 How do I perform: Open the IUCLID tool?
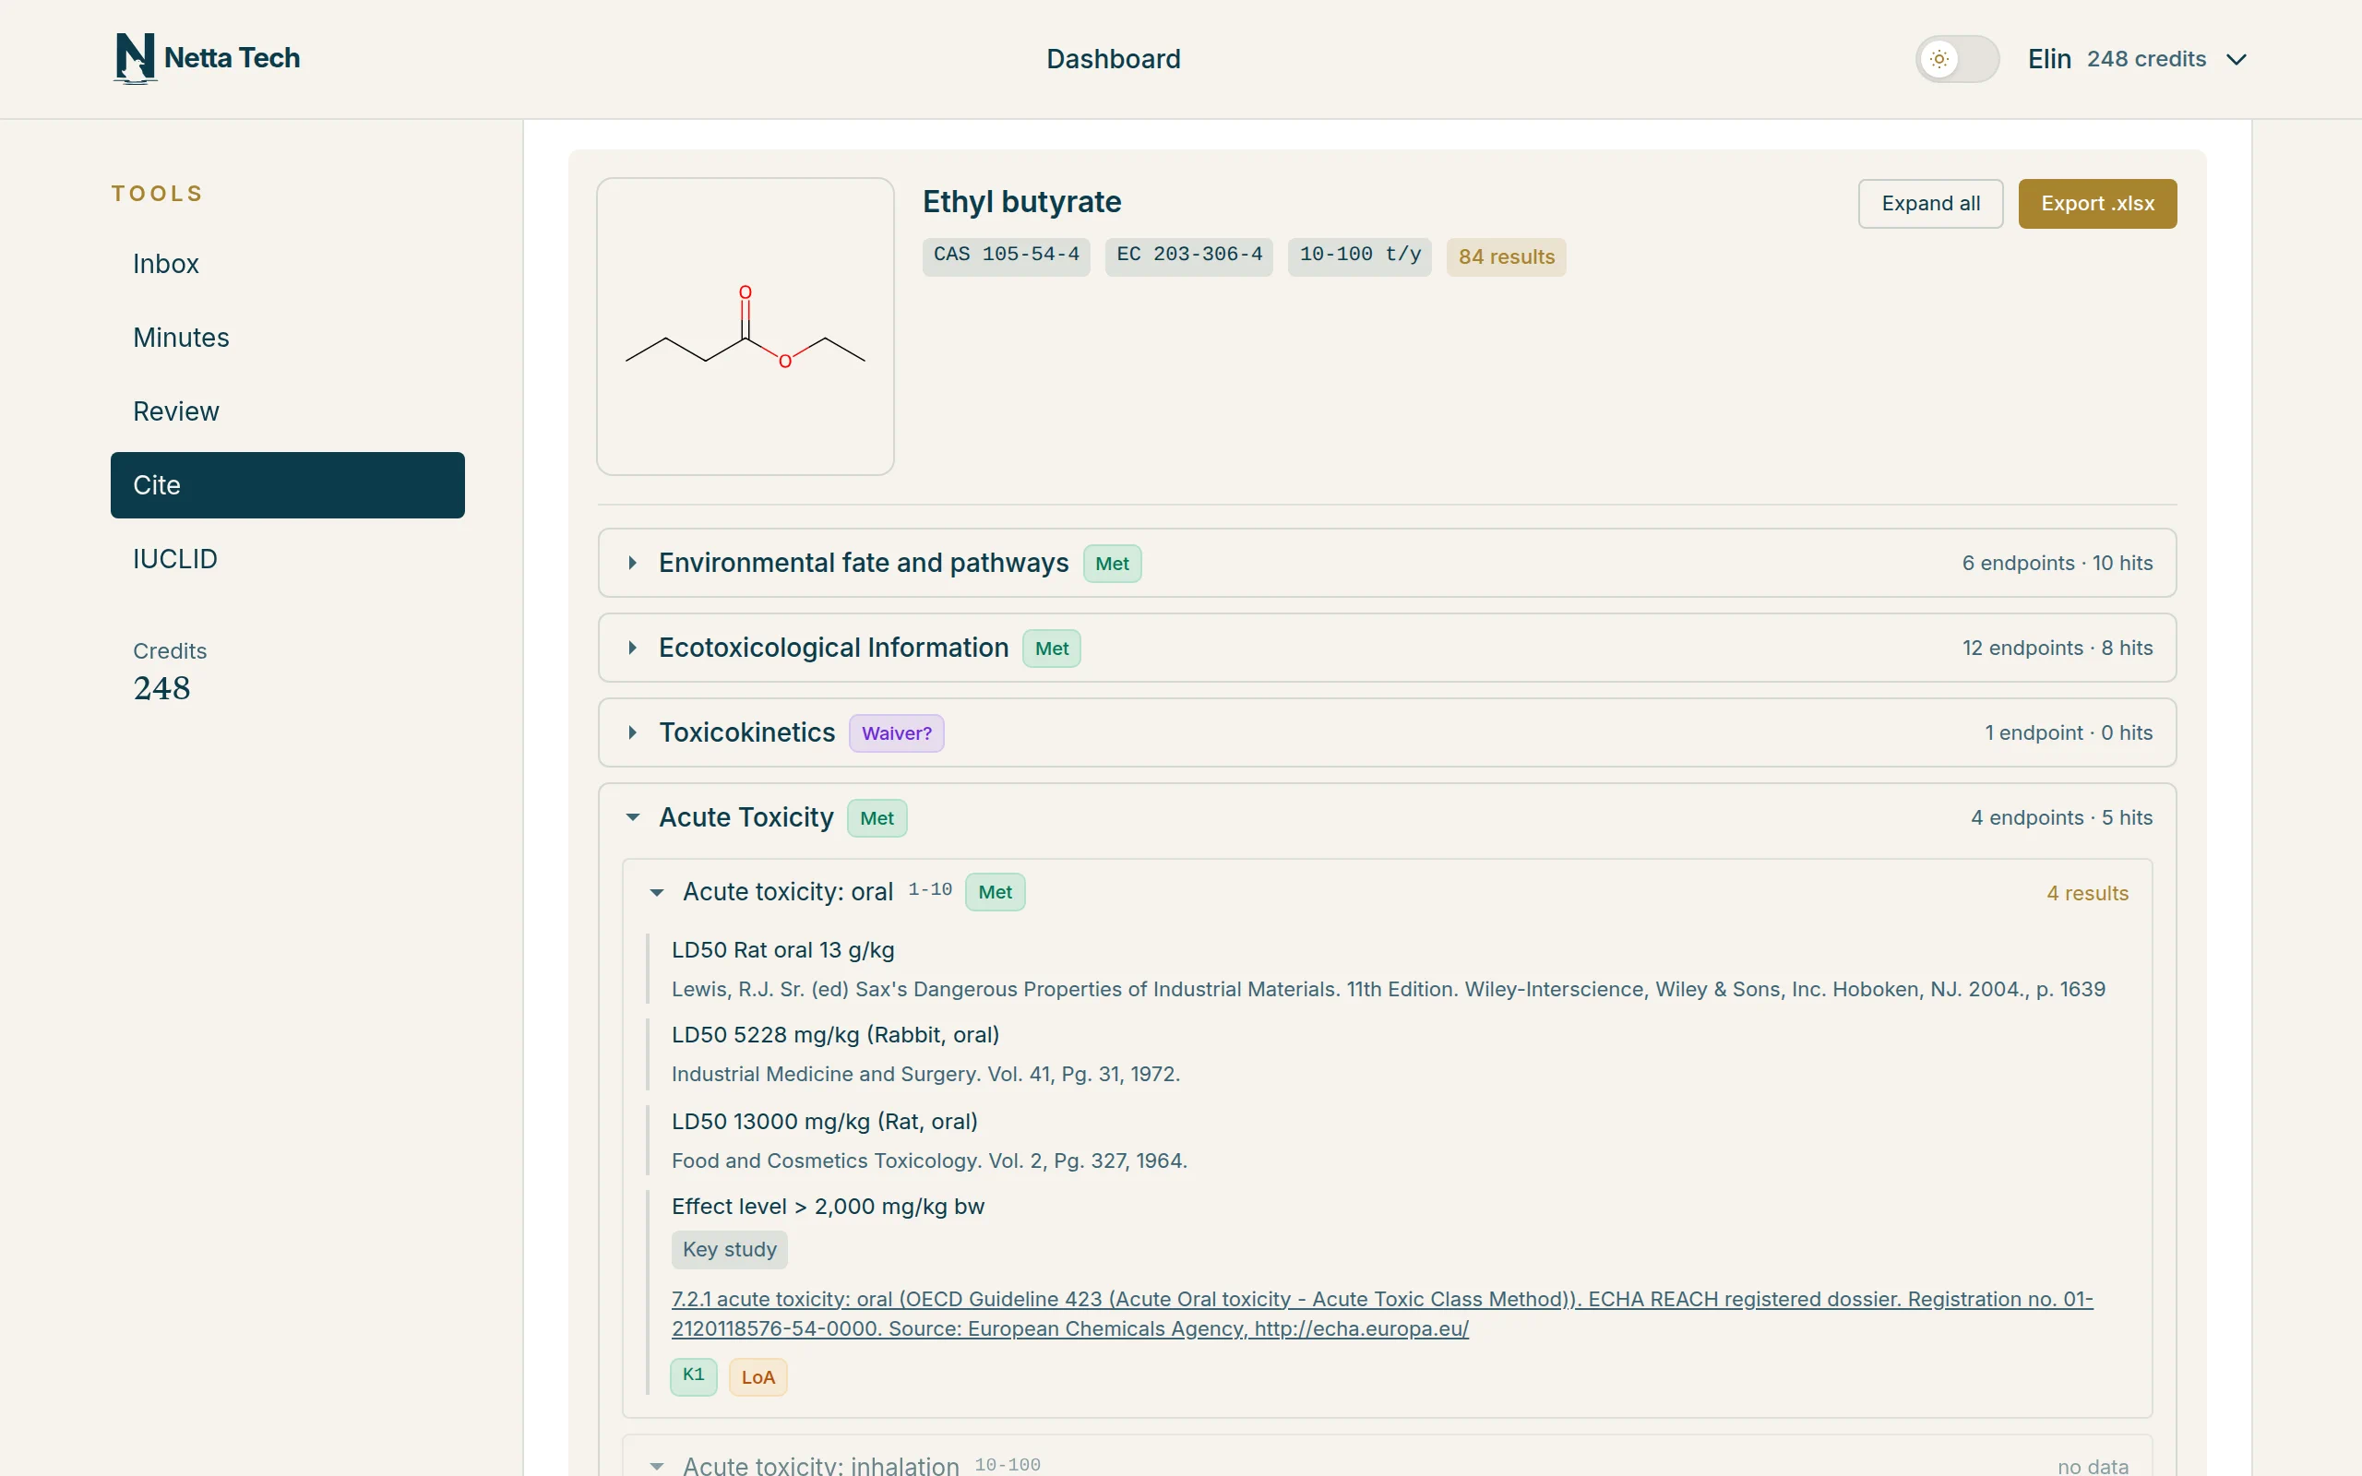point(287,558)
